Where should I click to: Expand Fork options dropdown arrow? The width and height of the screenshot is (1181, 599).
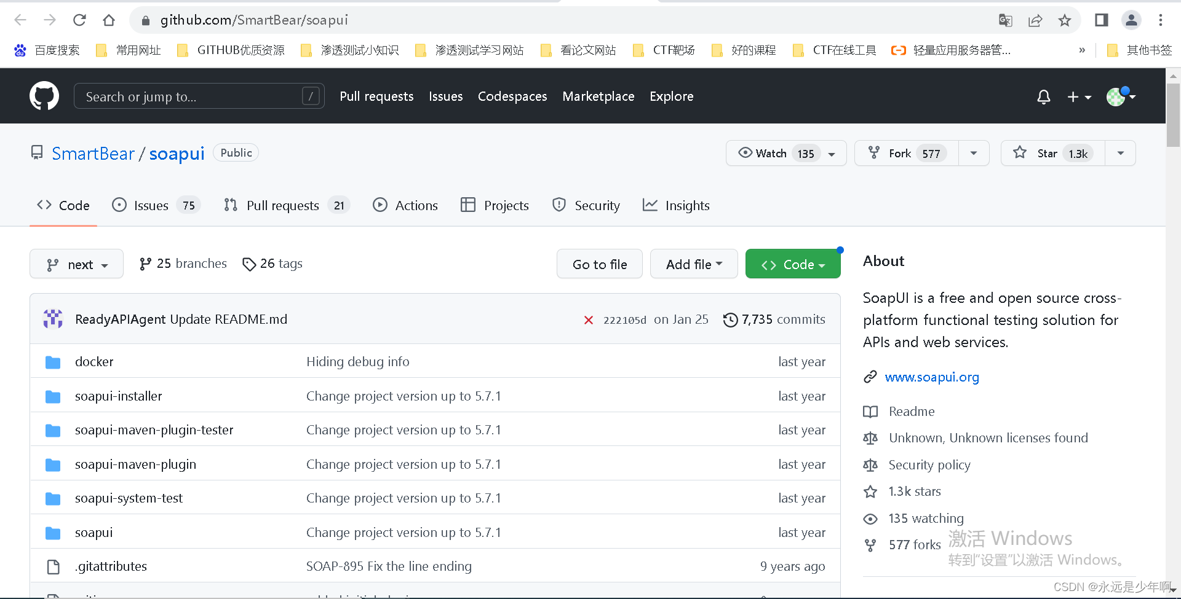974,153
